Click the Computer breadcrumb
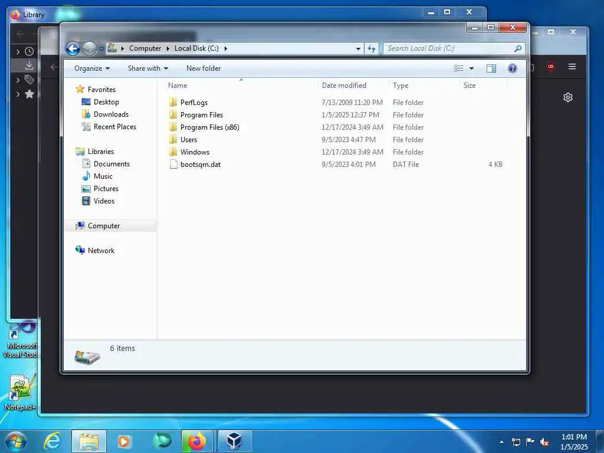Image resolution: width=604 pixels, height=453 pixels. tap(145, 48)
